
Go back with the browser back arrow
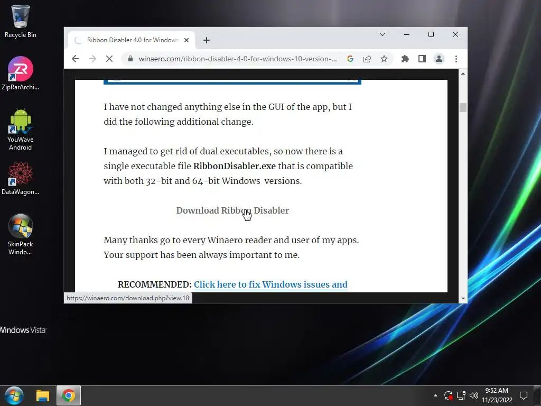[x=76, y=59]
